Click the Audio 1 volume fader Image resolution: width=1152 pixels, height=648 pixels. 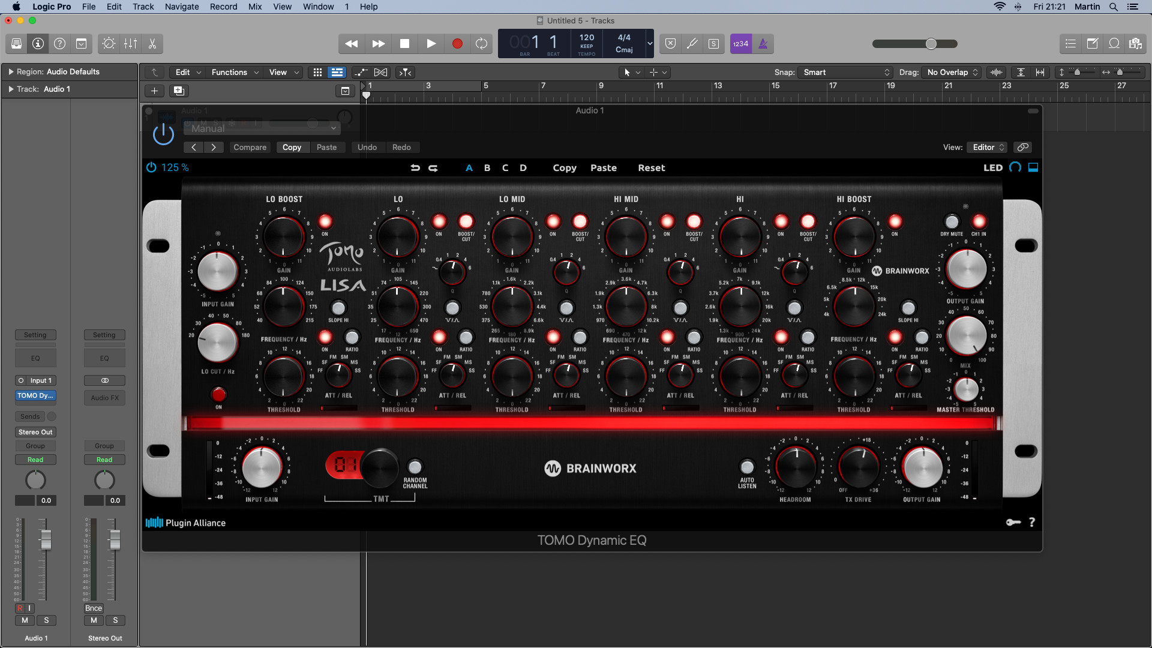(x=46, y=539)
